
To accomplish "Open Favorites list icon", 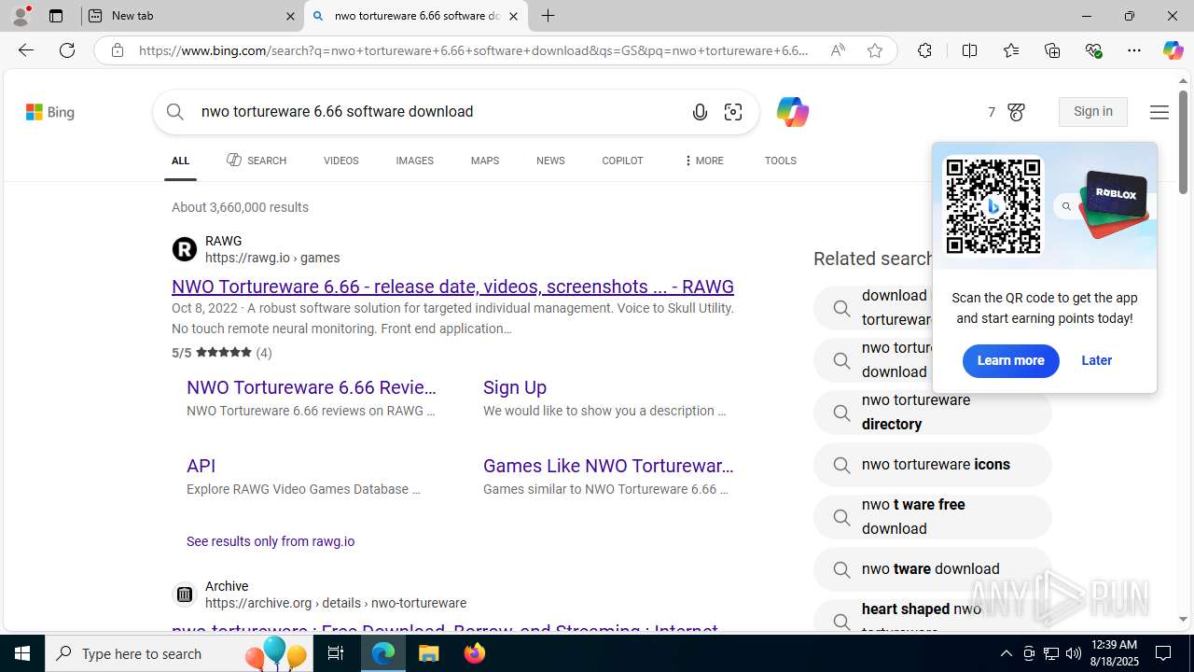I will (1011, 50).
